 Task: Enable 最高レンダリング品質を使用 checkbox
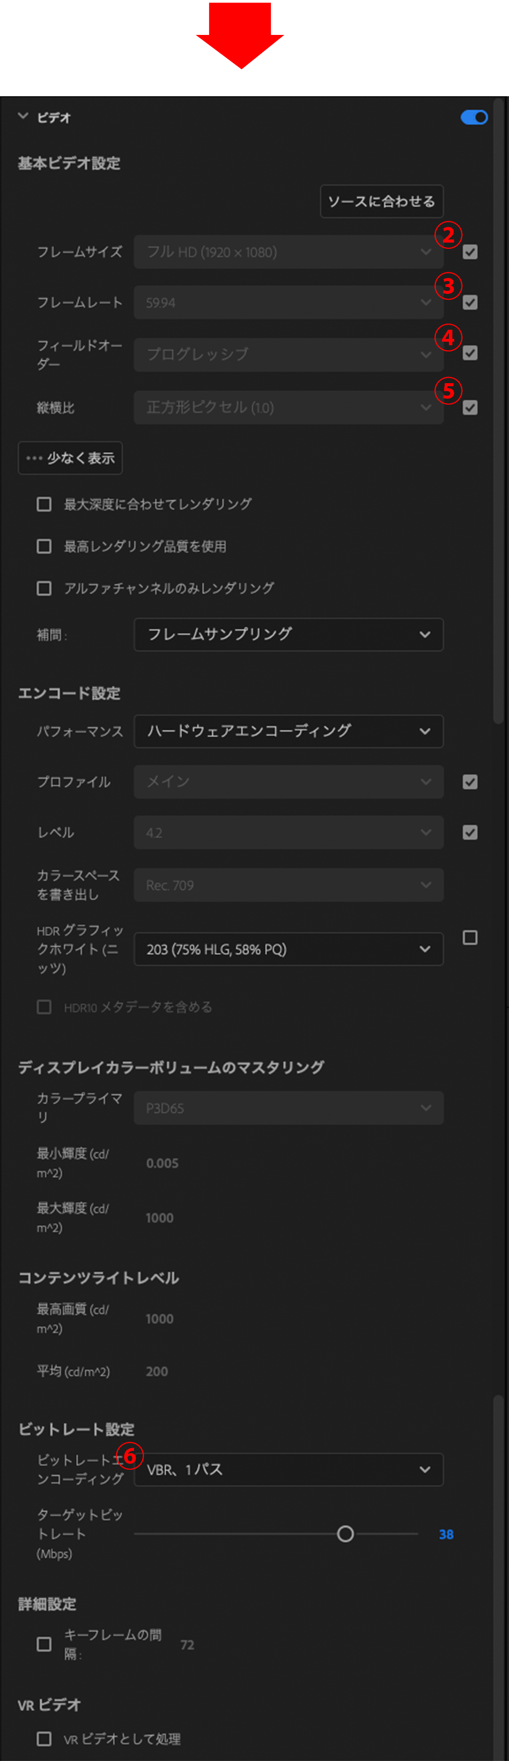point(45,547)
